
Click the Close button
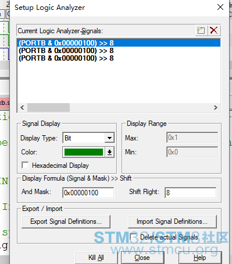142,258
